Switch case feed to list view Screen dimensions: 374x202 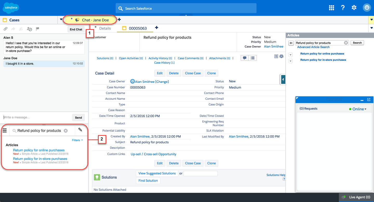click(x=252, y=58)
